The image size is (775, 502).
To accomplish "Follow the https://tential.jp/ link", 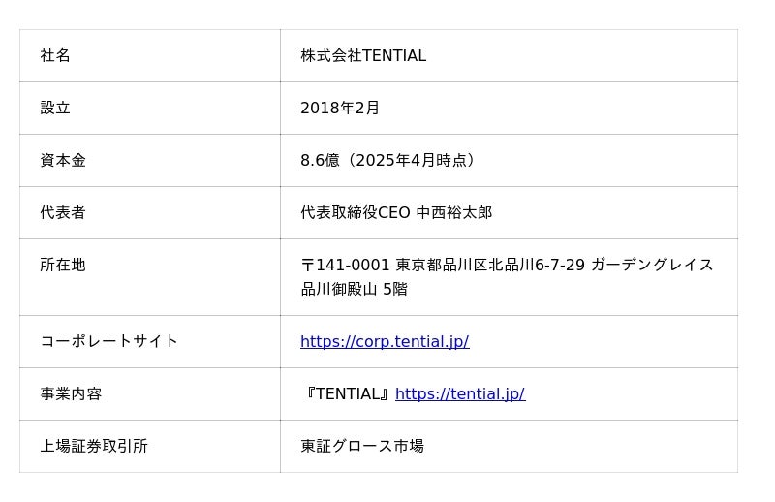I will 460,393.
